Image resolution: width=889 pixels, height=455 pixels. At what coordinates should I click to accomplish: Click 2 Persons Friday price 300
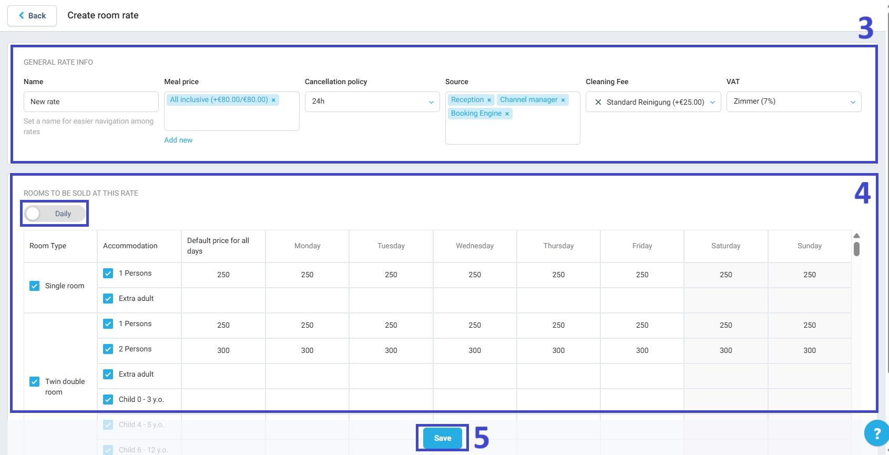[x=642, y=350]
